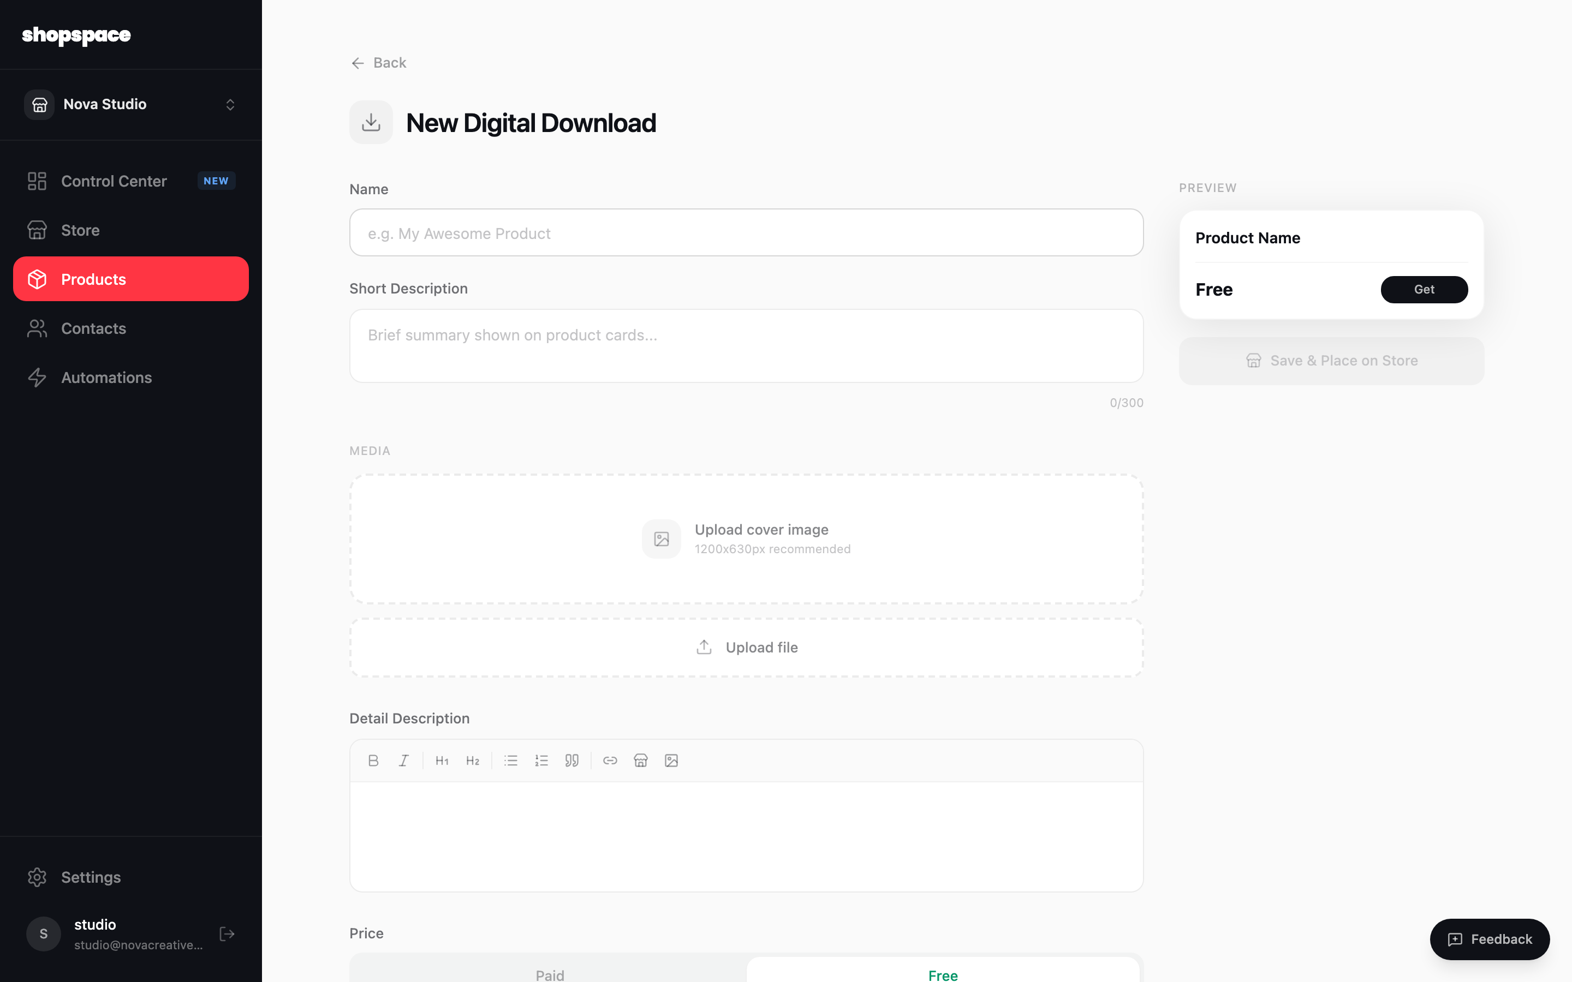This screenshot has width=1572, height=982.
Task: Go Back to previous page
Action: [379, 63]
